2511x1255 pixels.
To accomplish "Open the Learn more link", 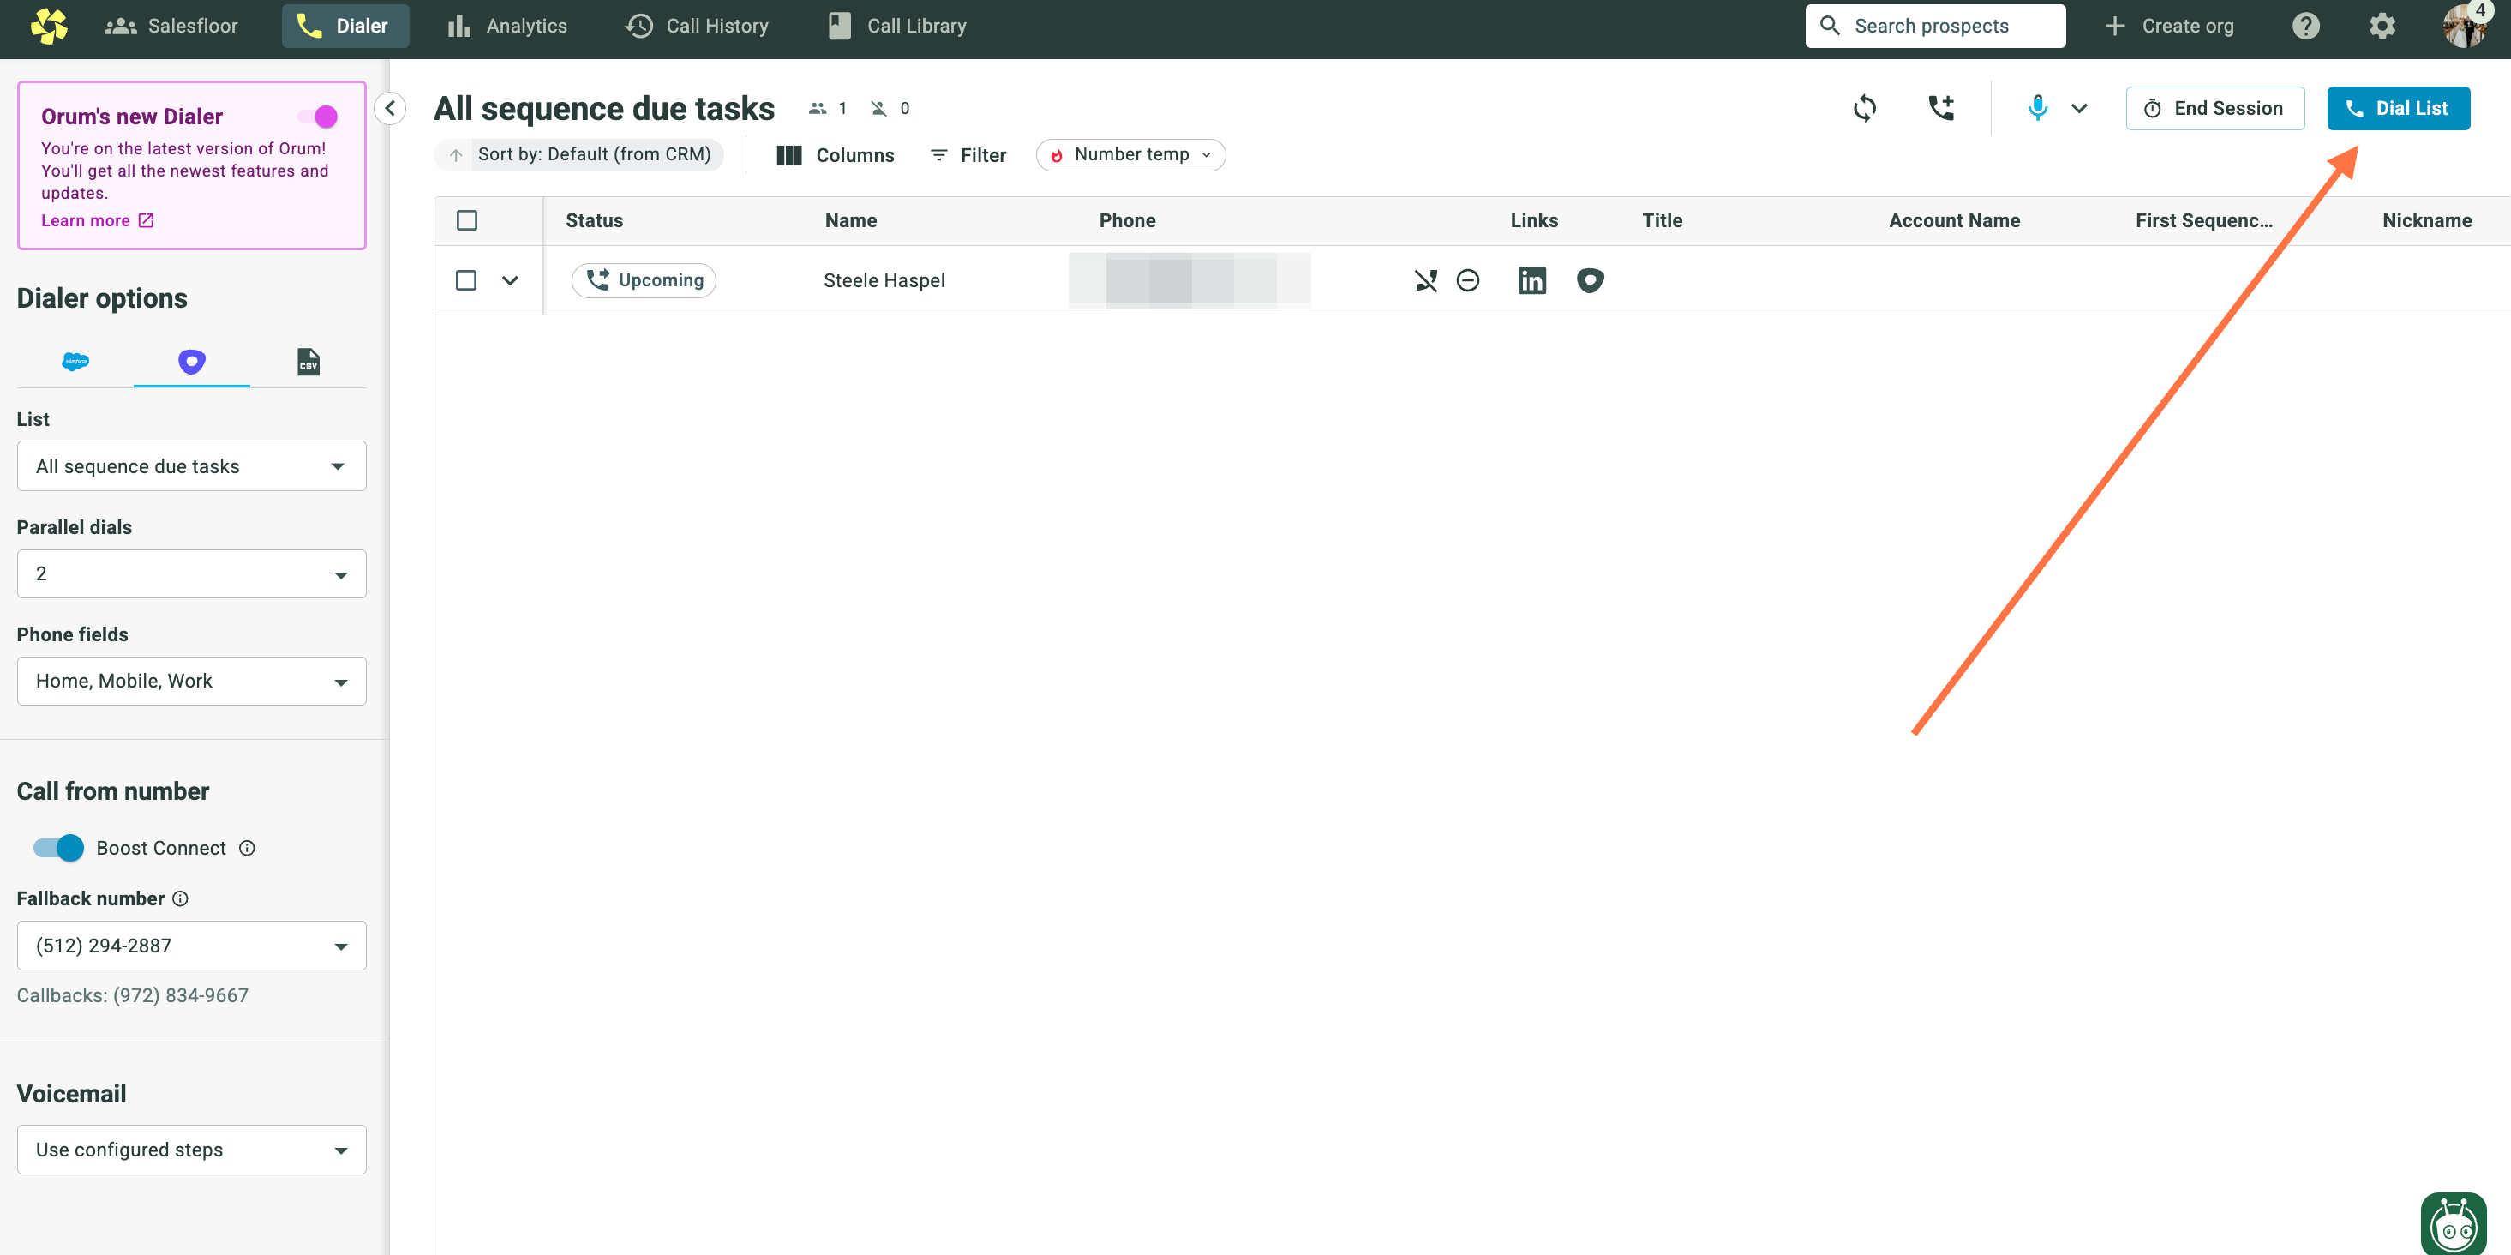I will 98,220.
